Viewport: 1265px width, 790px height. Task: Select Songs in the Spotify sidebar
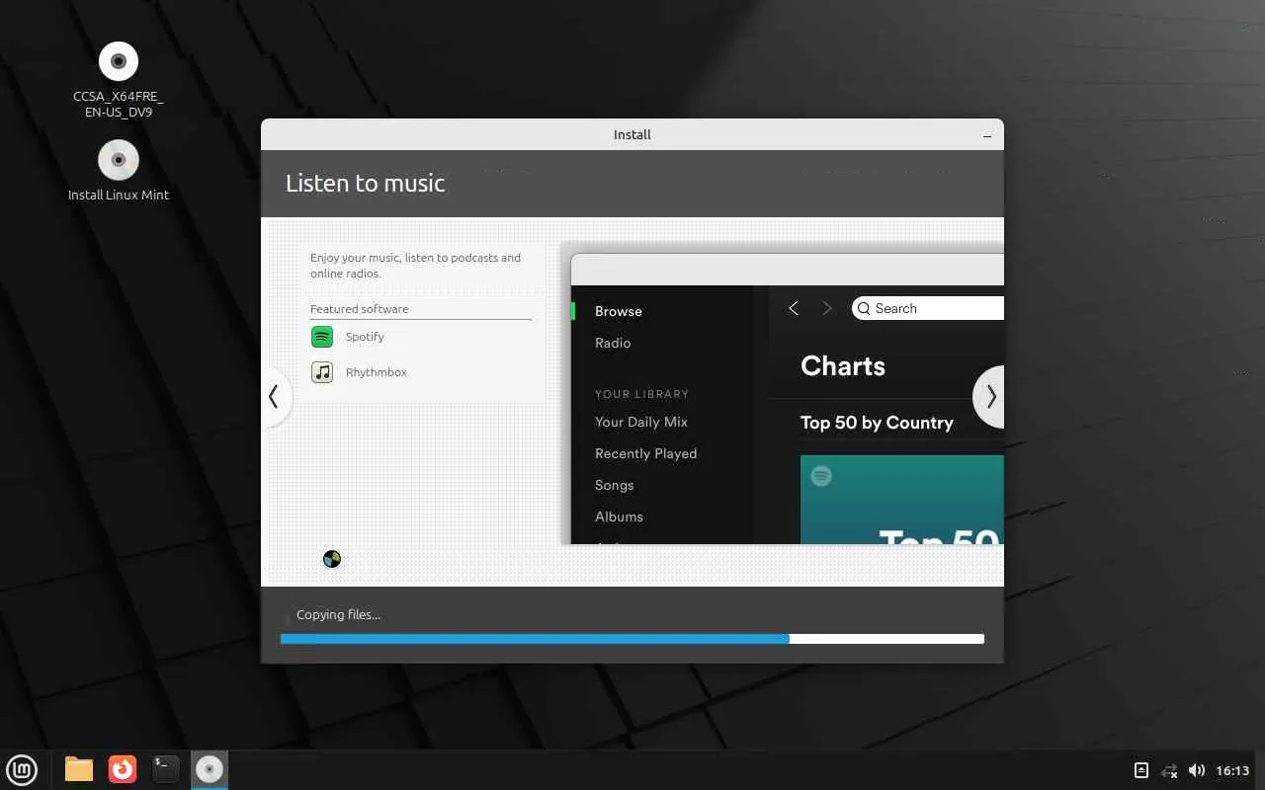615,485
